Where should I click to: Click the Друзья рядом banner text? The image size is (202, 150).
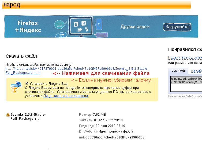[135, 27]
